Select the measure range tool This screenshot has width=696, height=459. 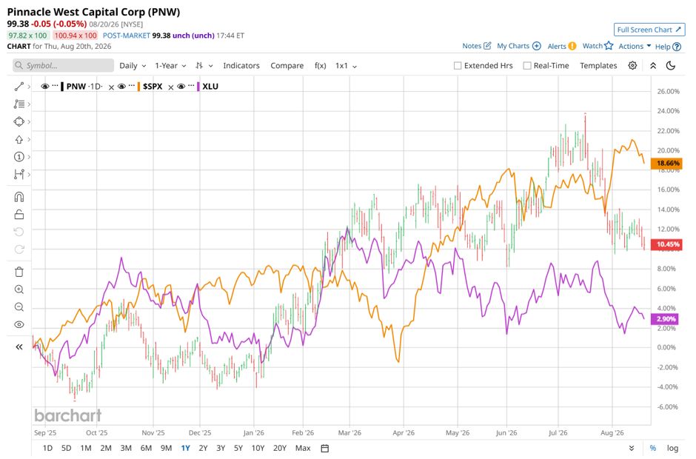19,175
